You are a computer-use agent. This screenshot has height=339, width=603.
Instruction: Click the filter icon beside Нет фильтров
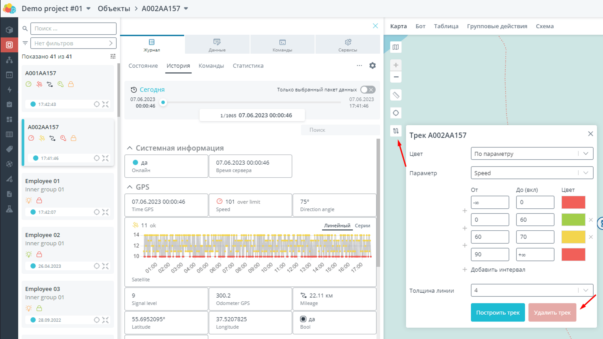tap(25, 43)
